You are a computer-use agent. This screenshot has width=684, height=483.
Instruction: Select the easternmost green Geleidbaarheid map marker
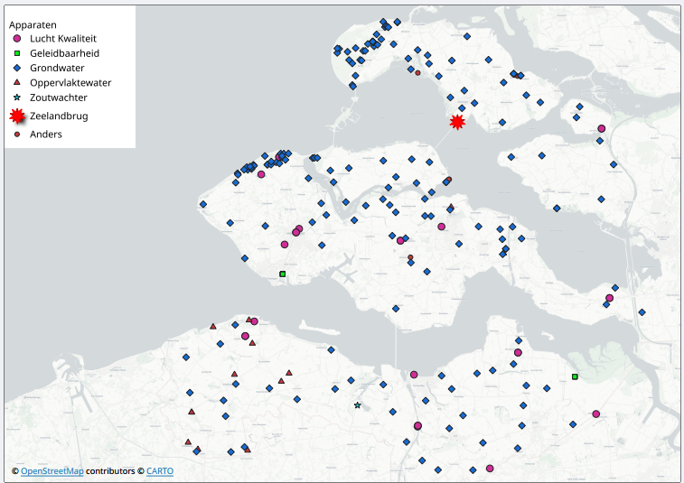point(575,376)
